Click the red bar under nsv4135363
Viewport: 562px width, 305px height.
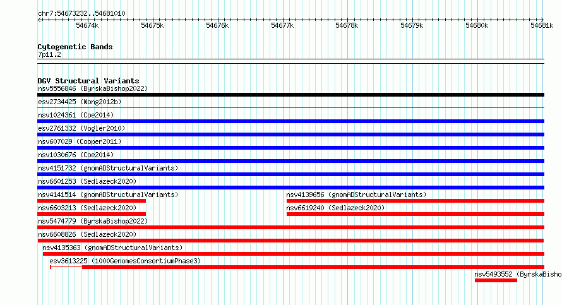point(294,254)
